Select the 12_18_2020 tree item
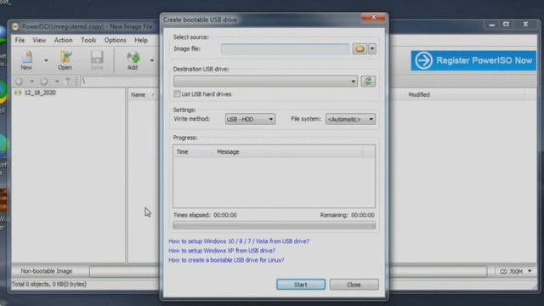The height and width of the screenshot is (306, 544). (40, 93)
